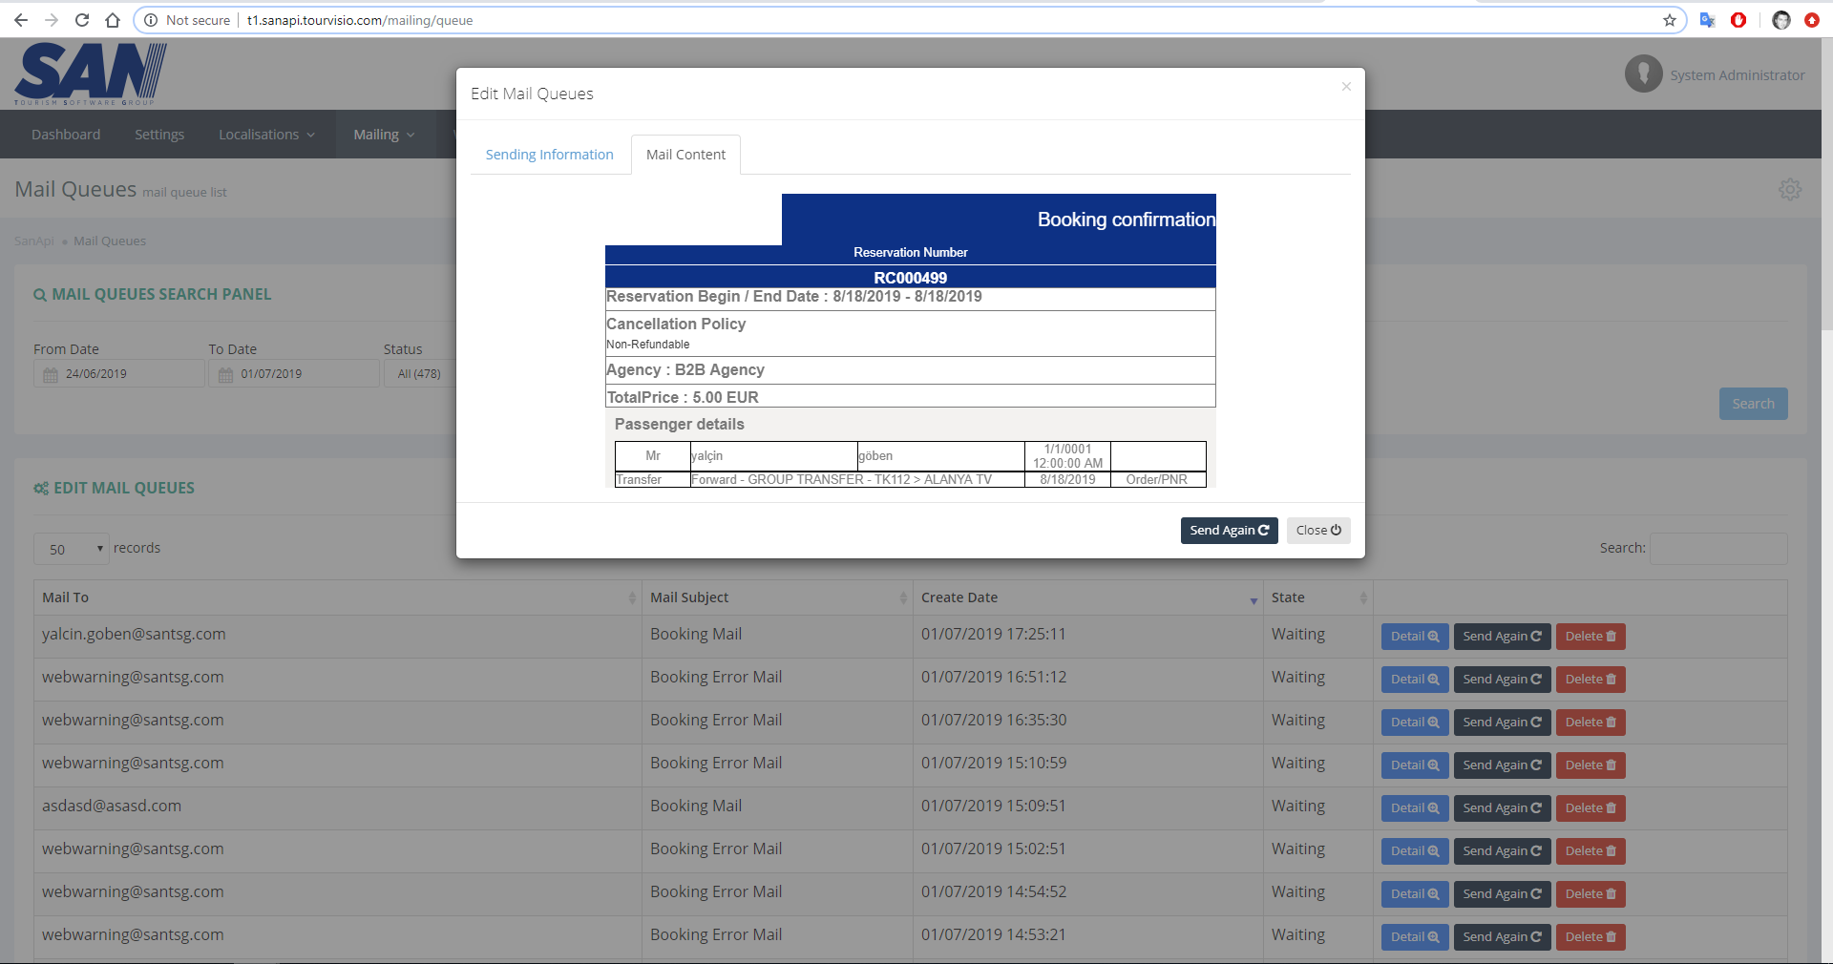Click the table Search input field
The image size is (1833, 964).
tap(1717, 549)
